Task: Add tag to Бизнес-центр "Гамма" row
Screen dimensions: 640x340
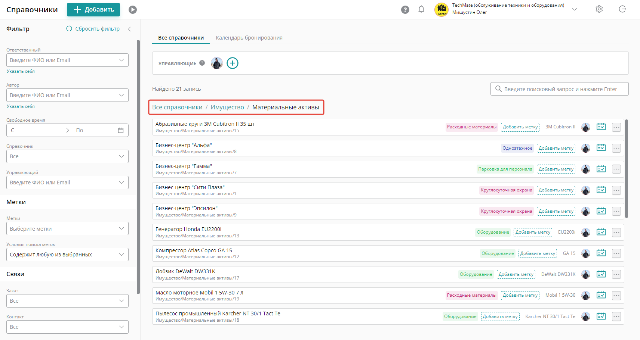Action: coord(556,169)
